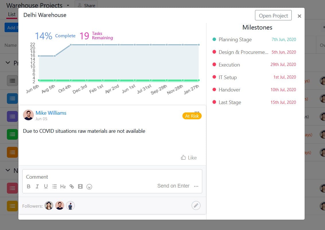Toggle underline formatting in the comment box
Screen dimensions: 325x230
click(x=46, y=186)
